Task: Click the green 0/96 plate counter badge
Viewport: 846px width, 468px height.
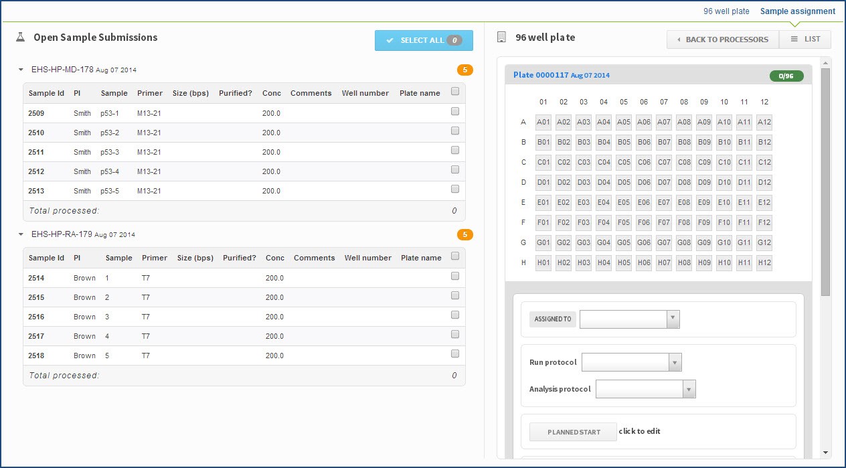Action: click(786, 76)
